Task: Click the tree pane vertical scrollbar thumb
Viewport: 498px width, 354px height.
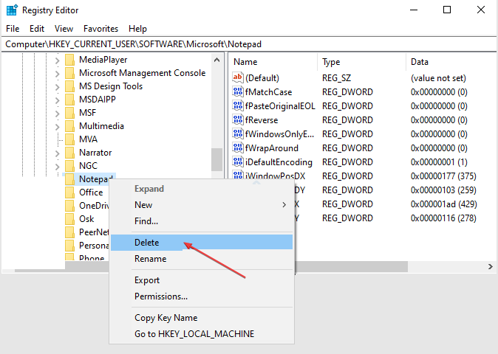Action: [216, 159]
